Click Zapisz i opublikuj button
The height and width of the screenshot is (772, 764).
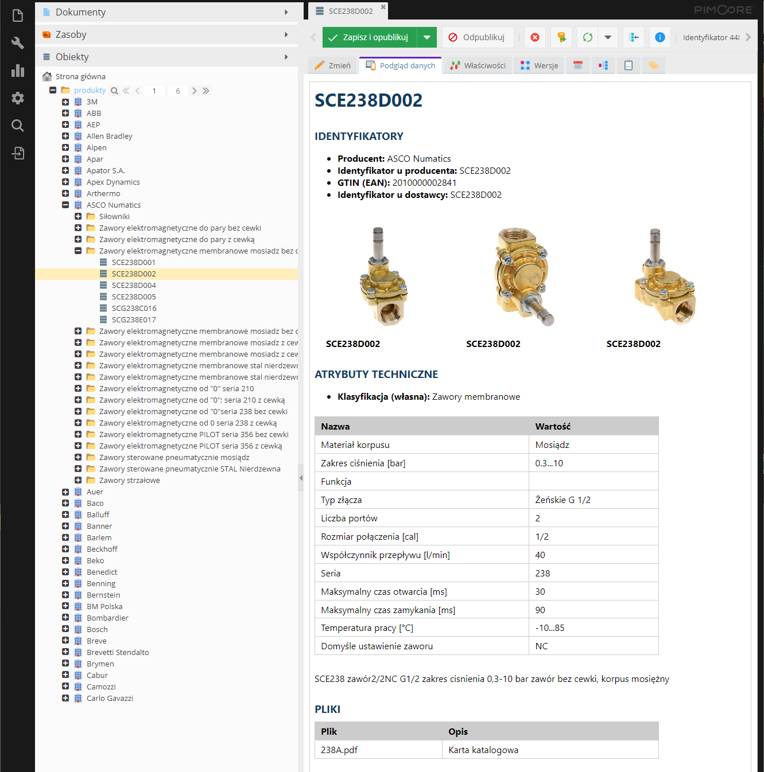point(370,37)
